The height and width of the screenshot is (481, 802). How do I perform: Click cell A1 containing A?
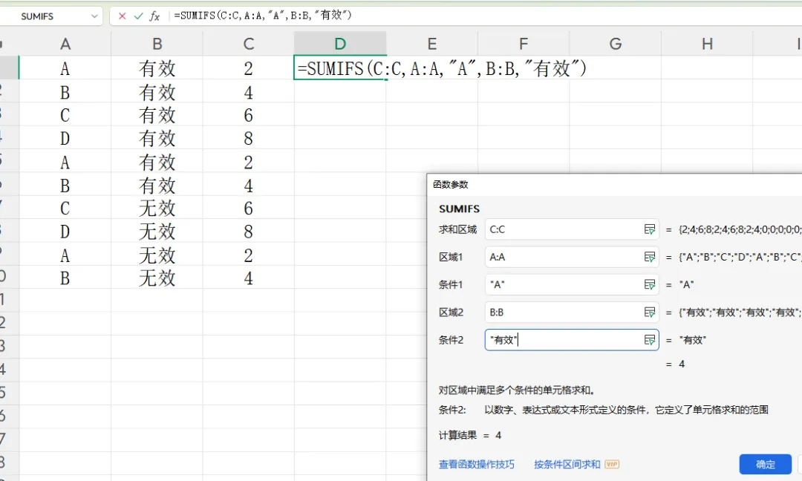point(65,68)
